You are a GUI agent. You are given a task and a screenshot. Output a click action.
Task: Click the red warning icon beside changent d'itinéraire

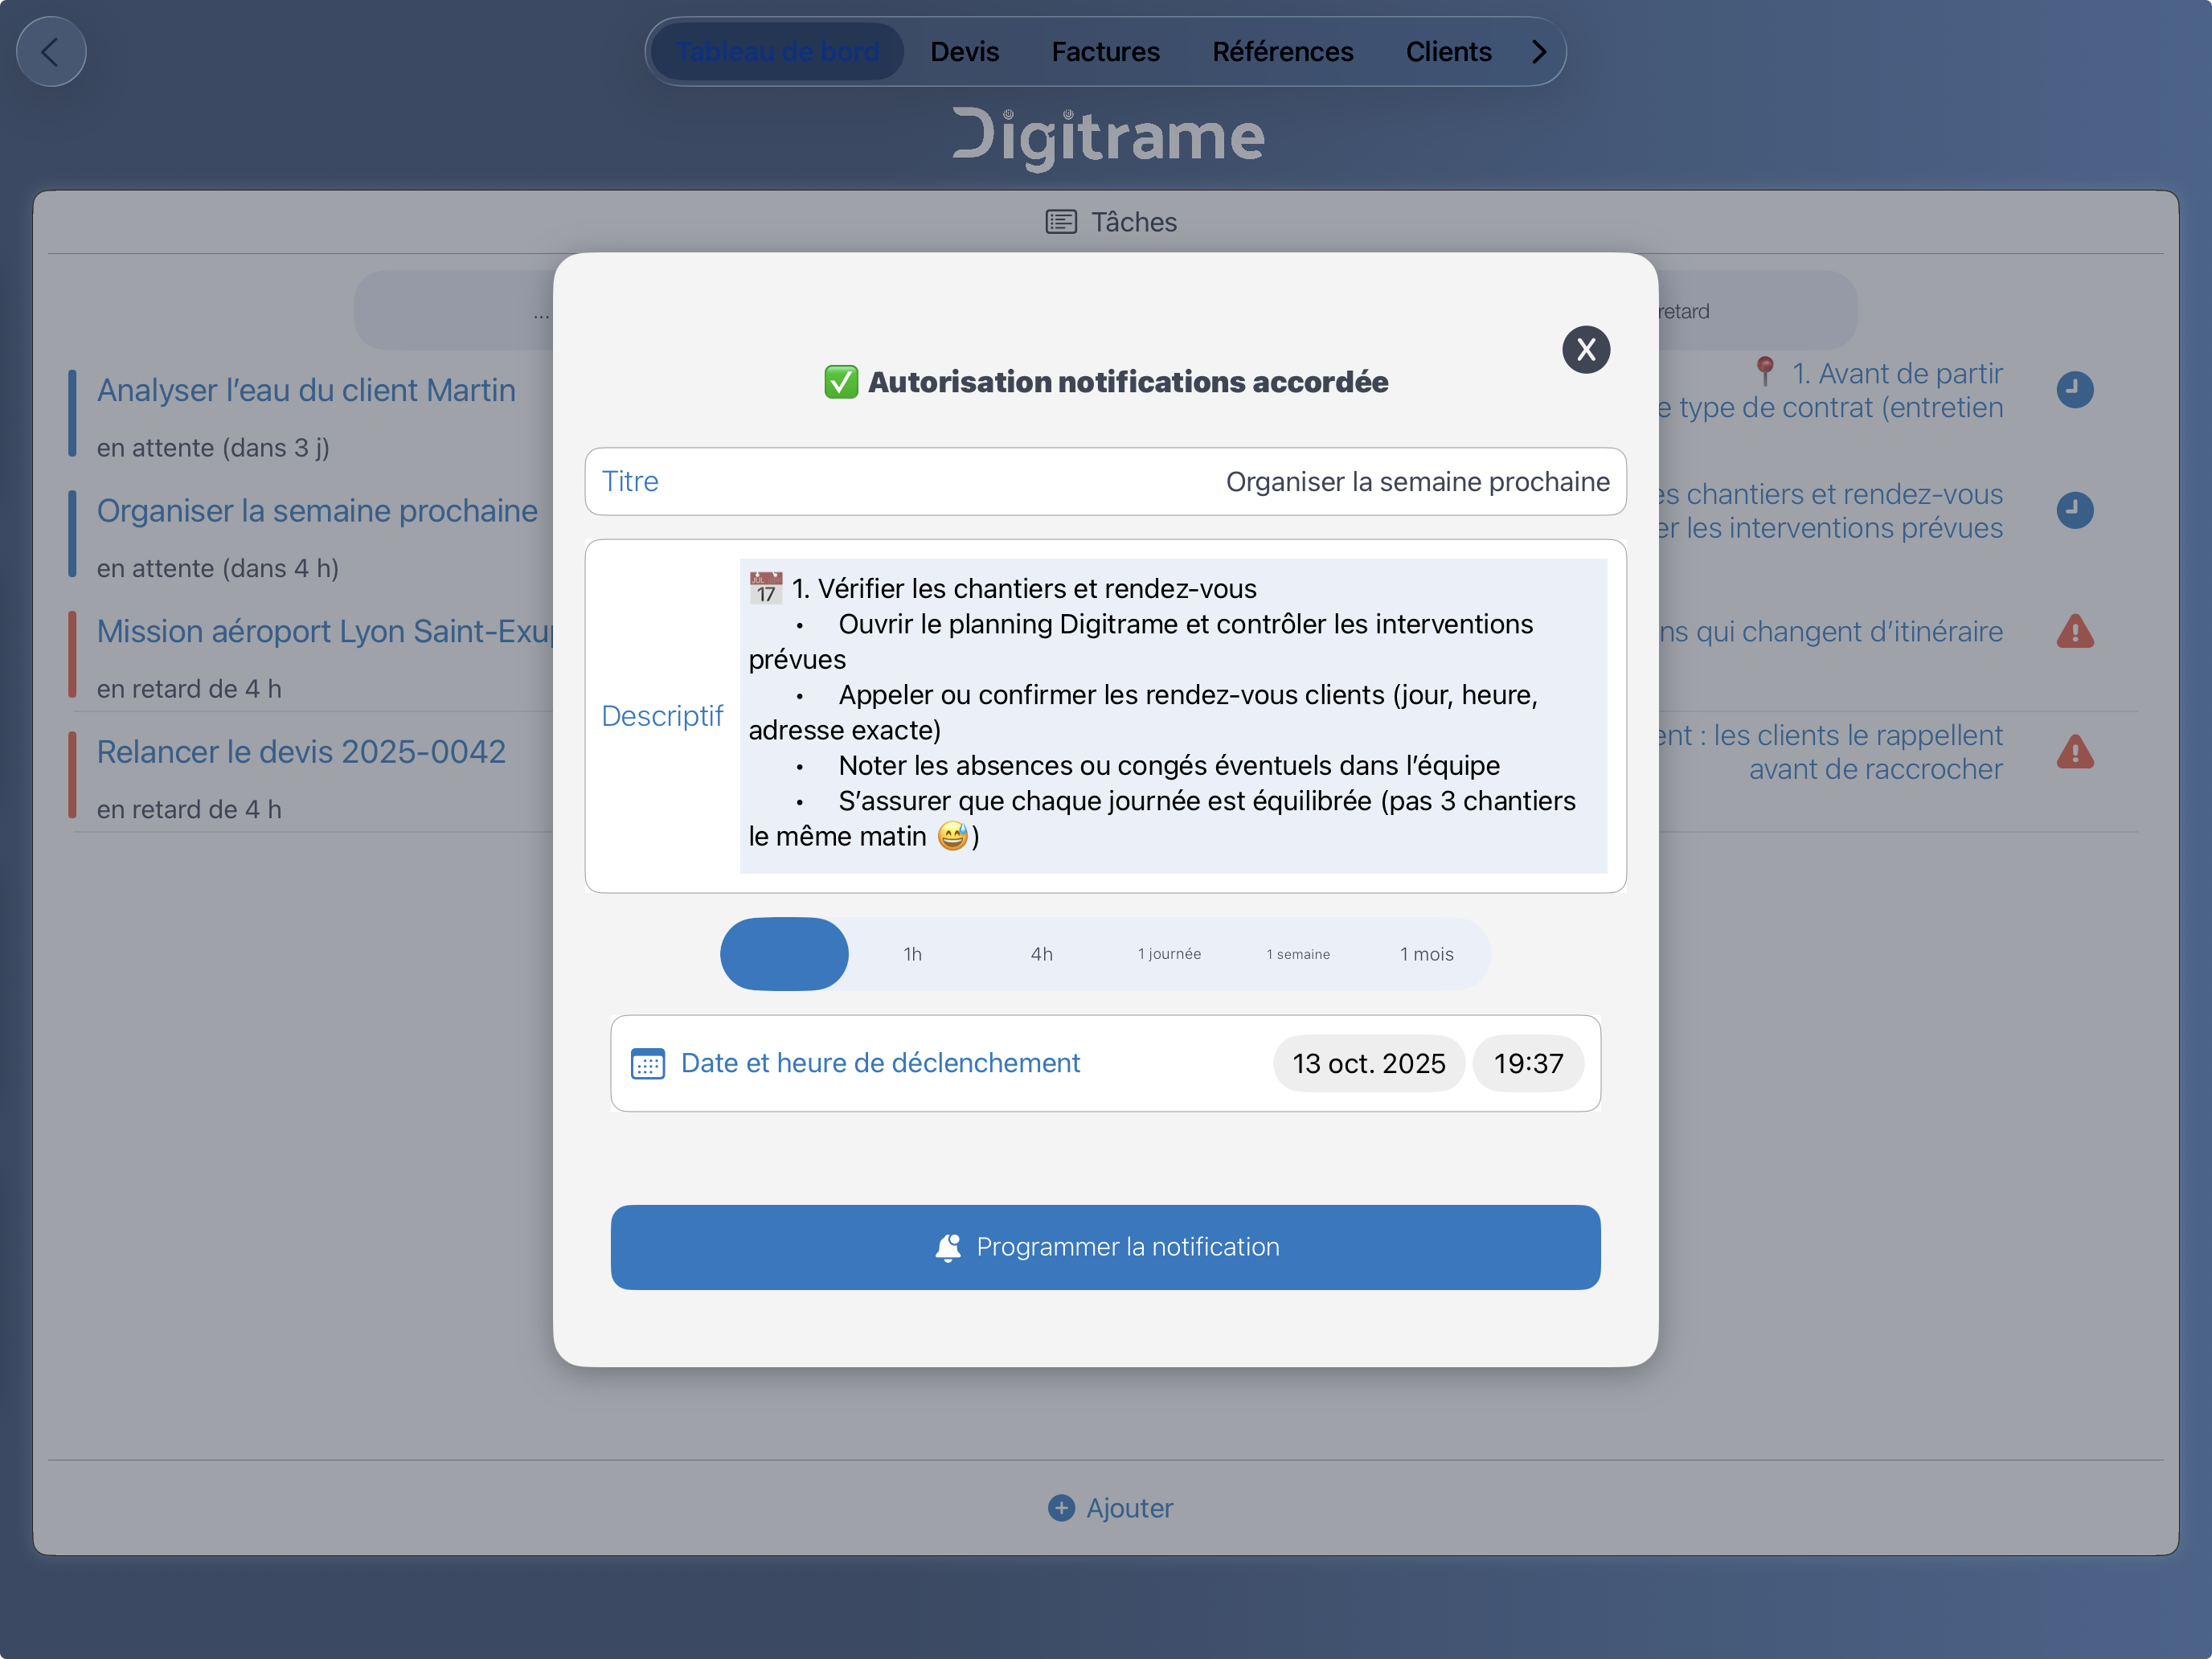click(x=2074, y=632)
